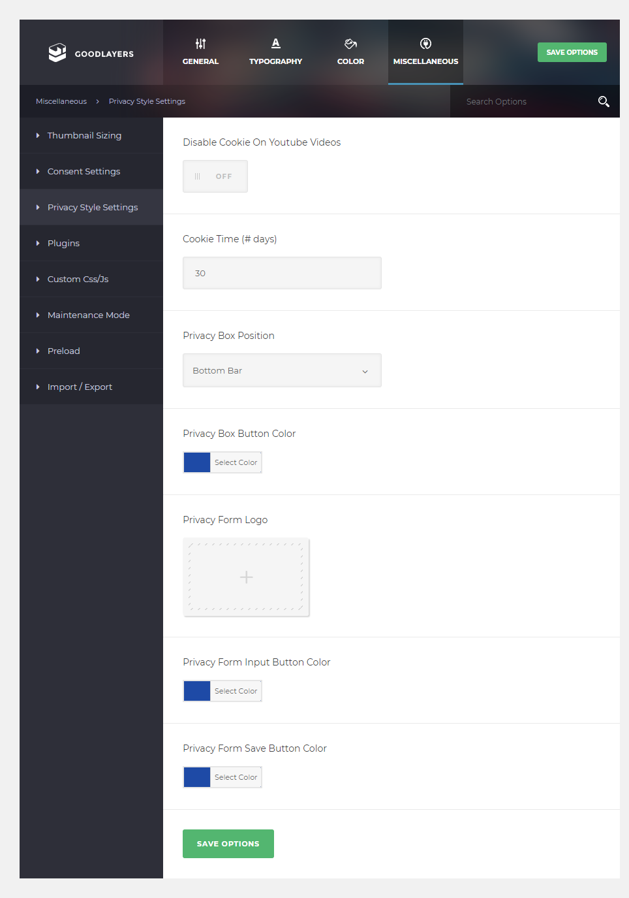Screen dimensions: 629x898
Task: Expand Privacy Style Settings sidebar arrow
Action: 38,207
